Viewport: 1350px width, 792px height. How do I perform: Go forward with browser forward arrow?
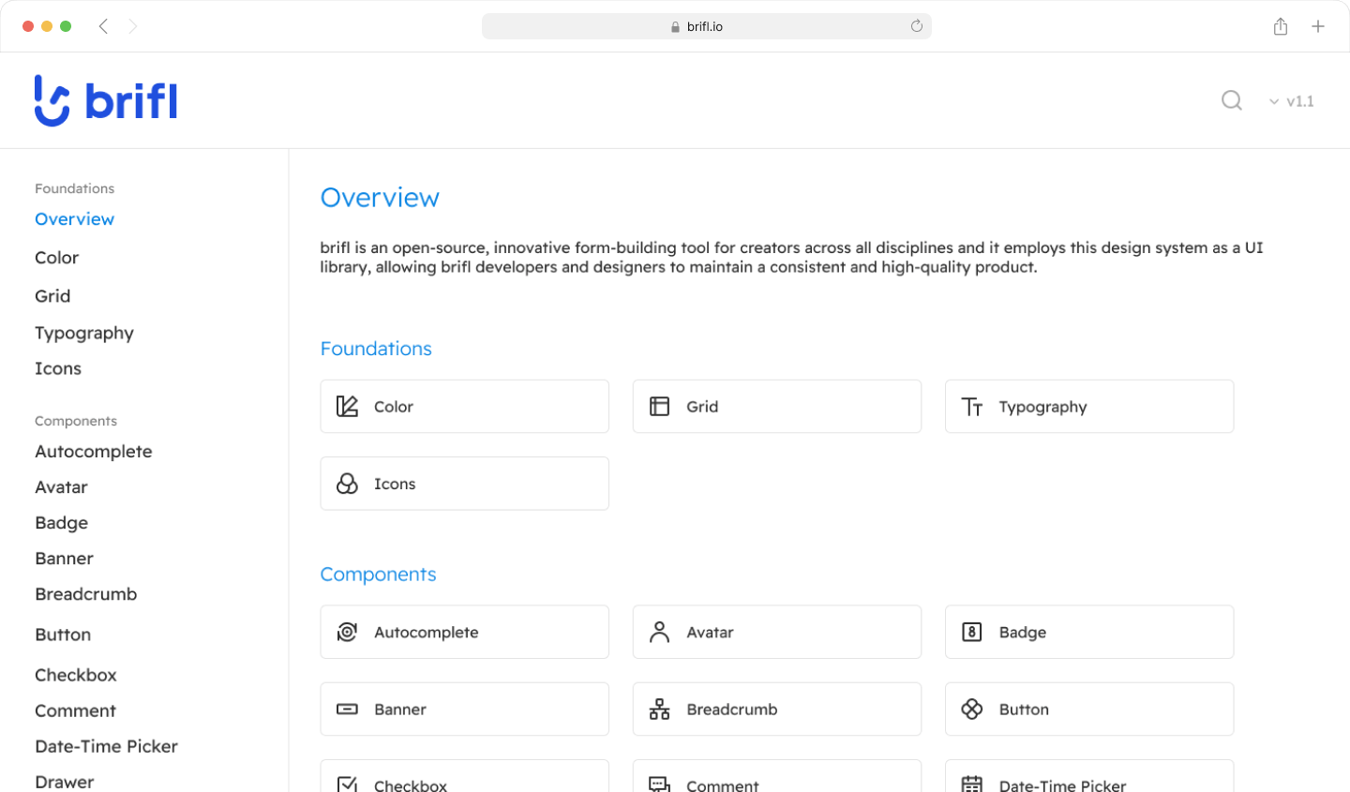click(x=133, y=26)
